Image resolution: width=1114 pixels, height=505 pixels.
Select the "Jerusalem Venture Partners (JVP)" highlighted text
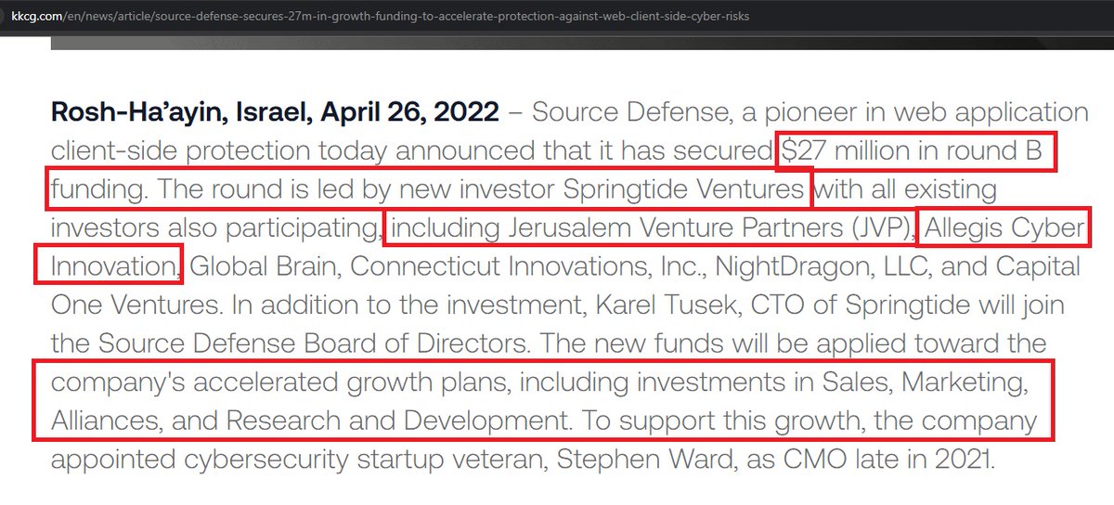tap(649, 228)
